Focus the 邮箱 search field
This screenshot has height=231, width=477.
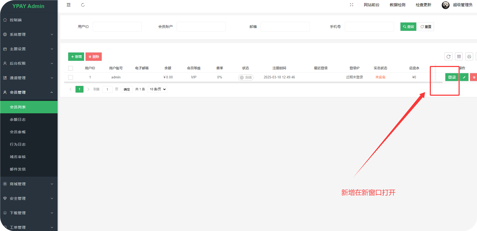click(x=285, y=27)
